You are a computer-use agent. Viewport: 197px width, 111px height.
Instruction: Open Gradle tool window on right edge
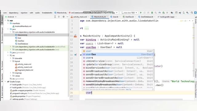(196, 20)
